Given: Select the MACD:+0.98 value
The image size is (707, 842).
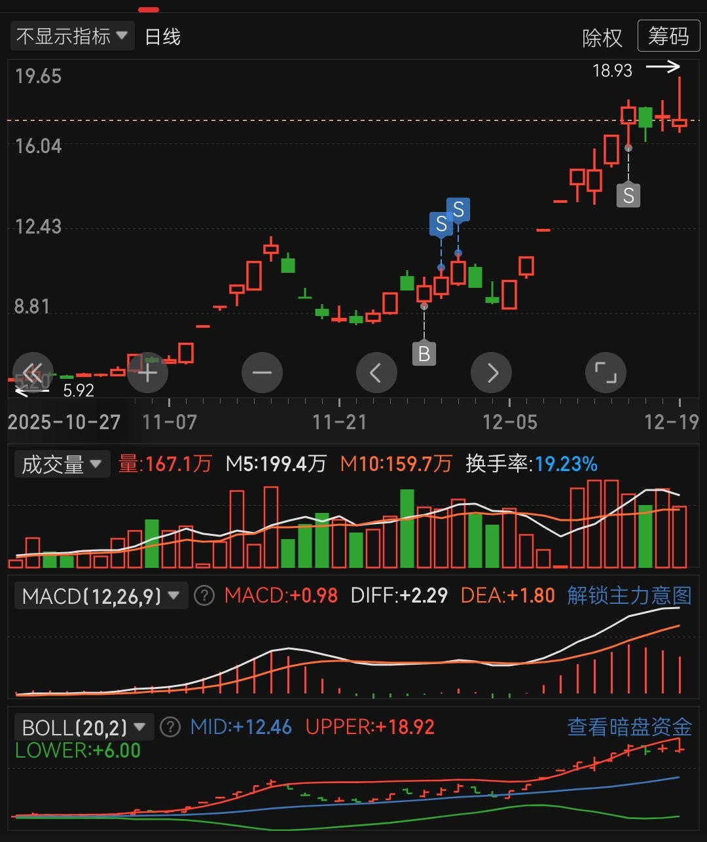Looking at the screenshot, I should [x=281, y=596].
